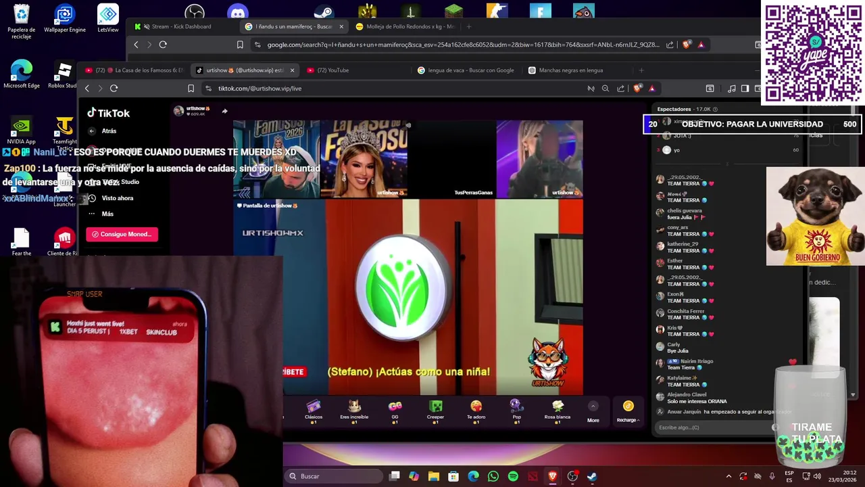The height and width of the screenshot is (487, 865).
Task: Open WhatsApp on the taskbar
Action: pos(493,476)
